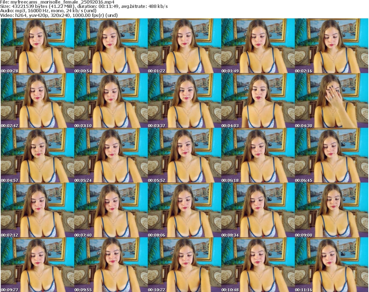Click the frame at 00:05:52
Image resolution: width=369 pixels, height=292 pixels.
[184, 155]
